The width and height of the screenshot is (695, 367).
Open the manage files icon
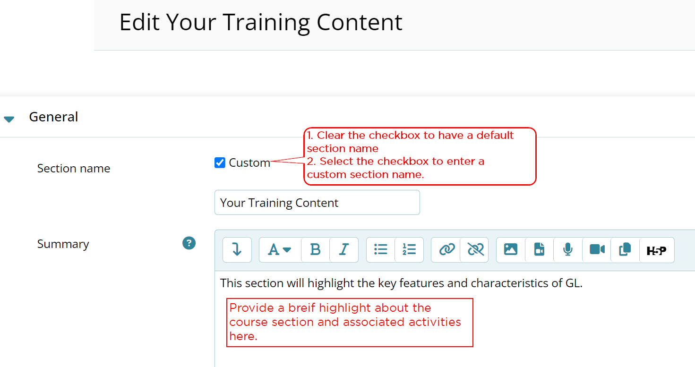[x=625, y=249]
